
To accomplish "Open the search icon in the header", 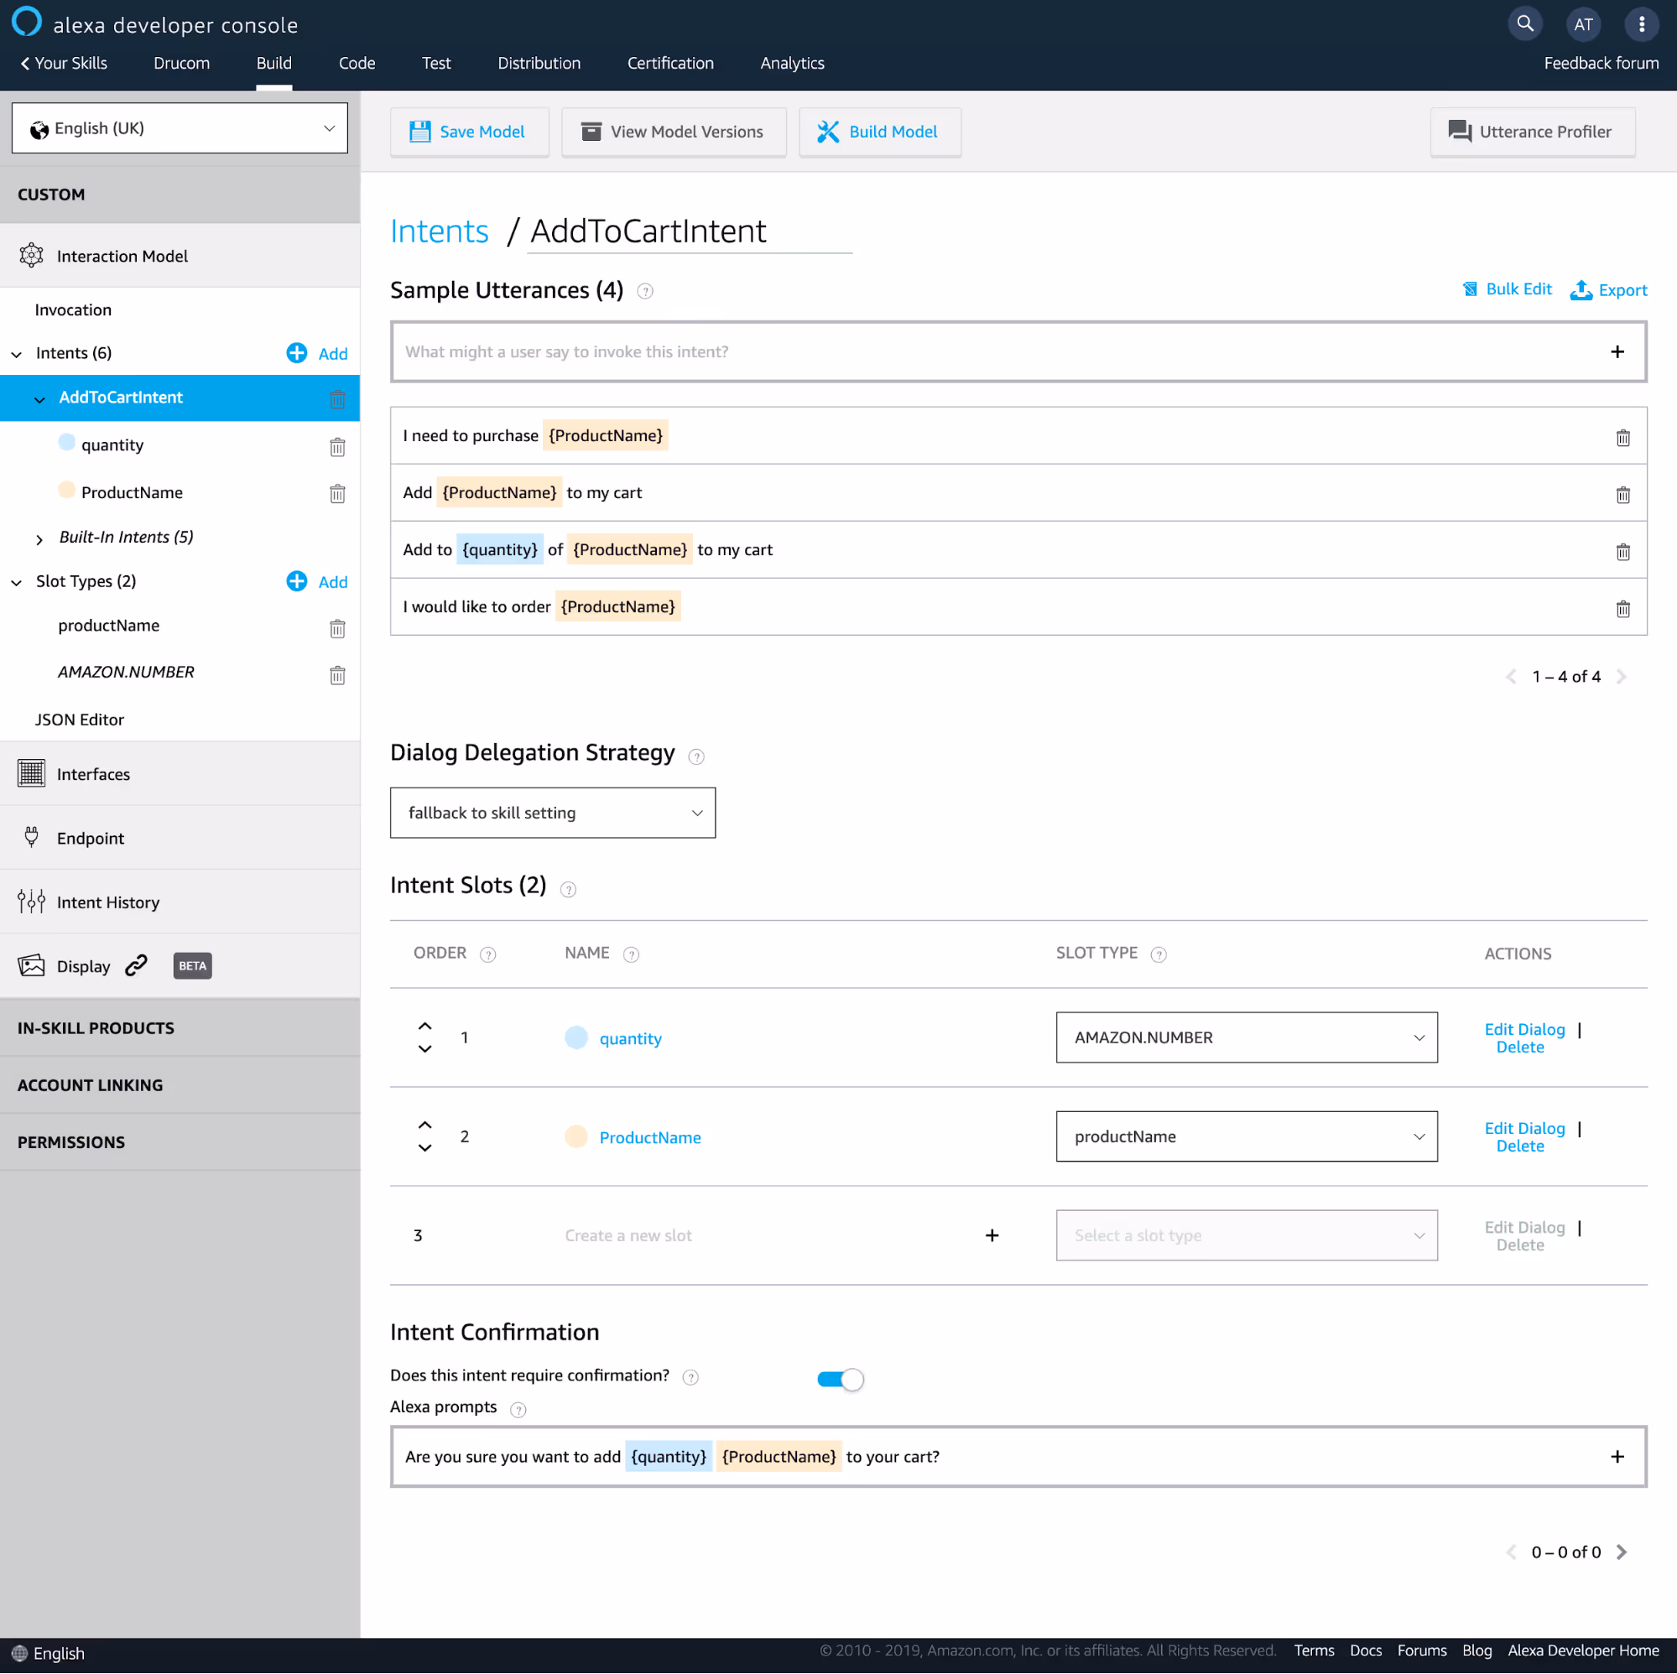I will click(x=1525, y=23).
